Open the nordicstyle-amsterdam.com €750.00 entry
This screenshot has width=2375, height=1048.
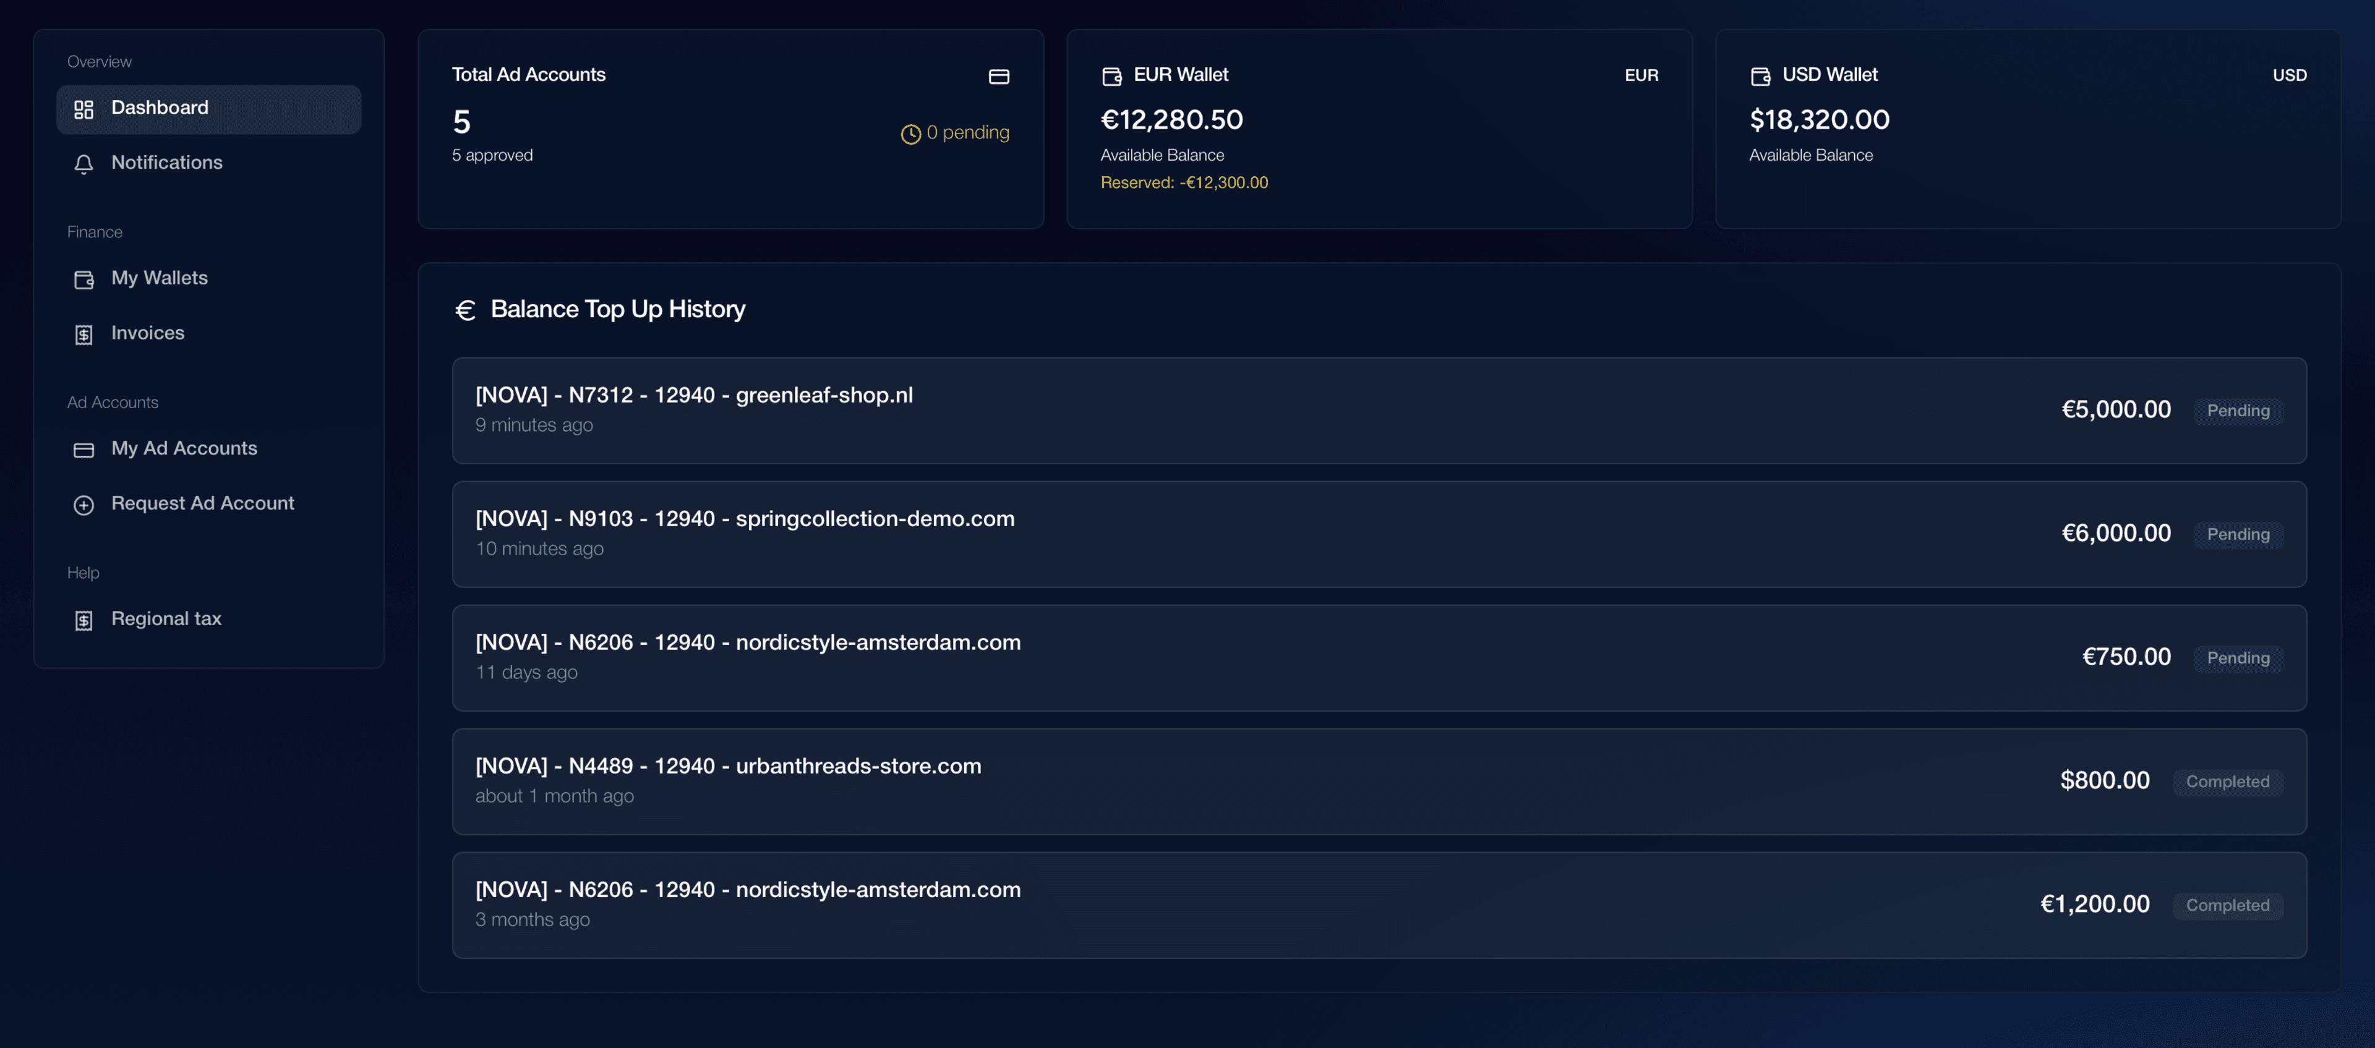[1379, 657]
